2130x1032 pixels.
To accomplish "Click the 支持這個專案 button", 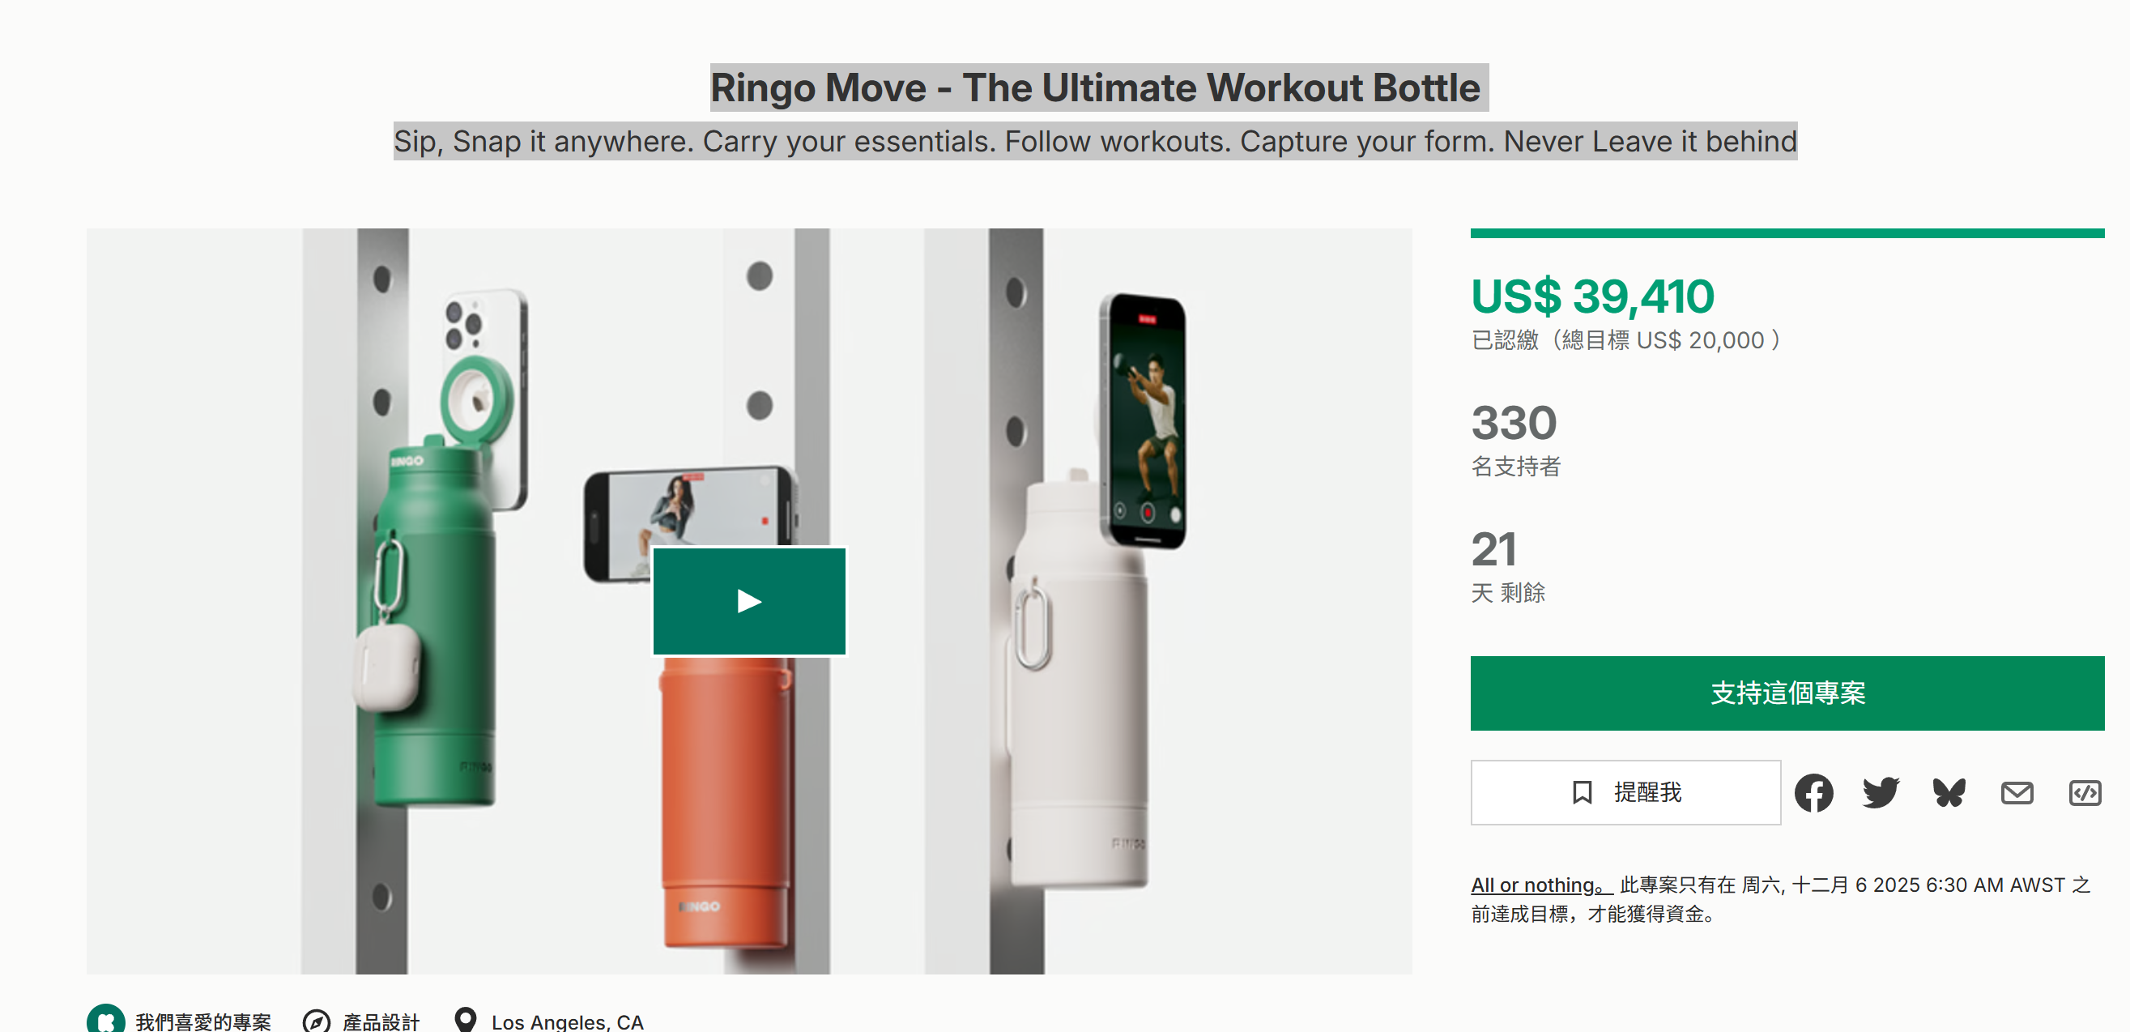I will [x=1787, y=693].
